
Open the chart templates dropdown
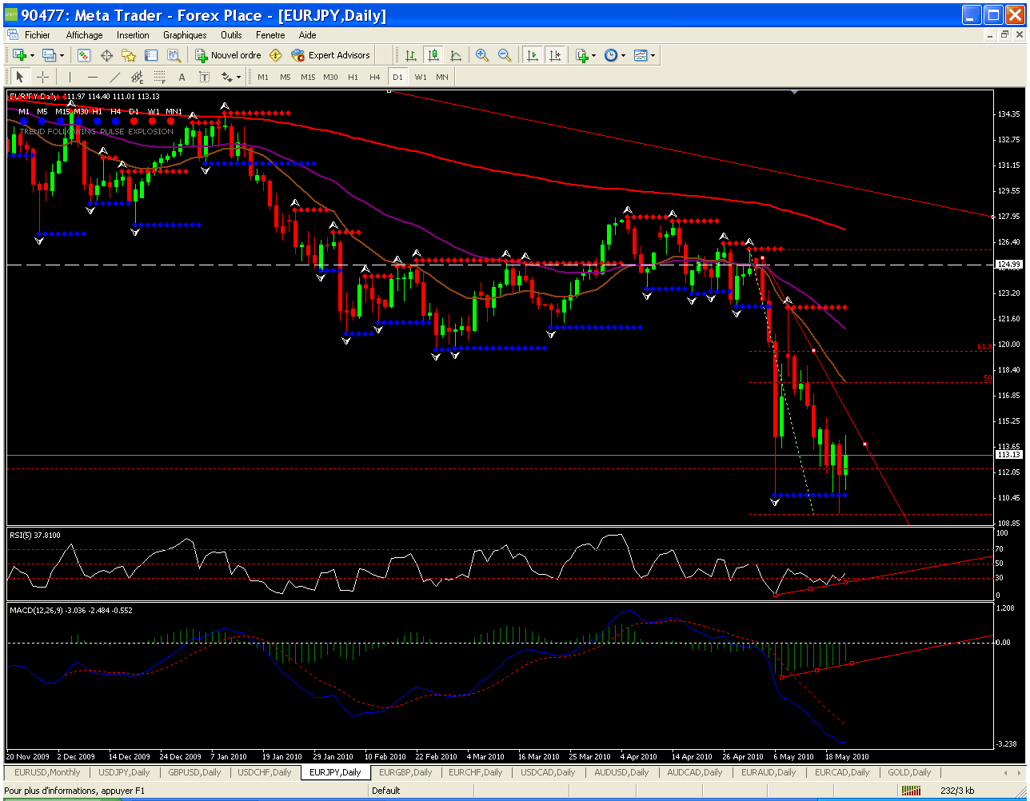click(653, 55)
